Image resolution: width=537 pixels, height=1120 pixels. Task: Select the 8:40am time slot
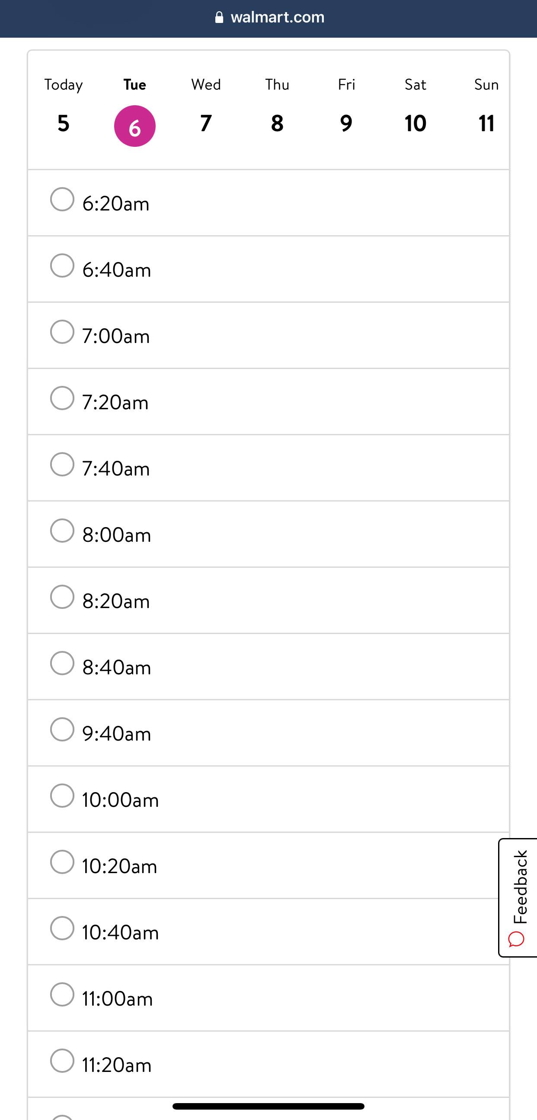[x=62, y=664]
